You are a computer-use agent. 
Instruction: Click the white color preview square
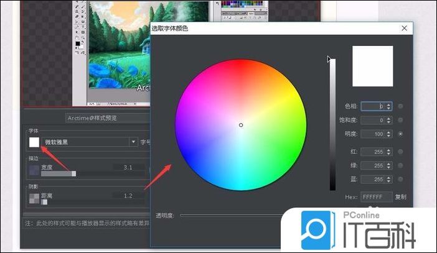[x=373, y=67]
